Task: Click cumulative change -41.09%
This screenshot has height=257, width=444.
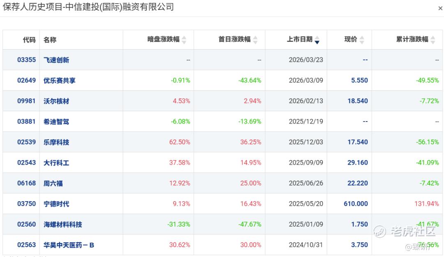Action: click(x=427, y=163)
